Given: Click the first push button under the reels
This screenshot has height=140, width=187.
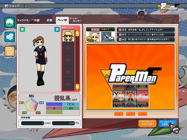Looking at the screenshot, I should [119, 114].
